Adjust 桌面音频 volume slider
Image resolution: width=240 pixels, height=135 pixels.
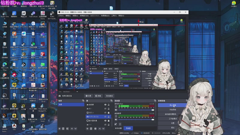(136, 119)
